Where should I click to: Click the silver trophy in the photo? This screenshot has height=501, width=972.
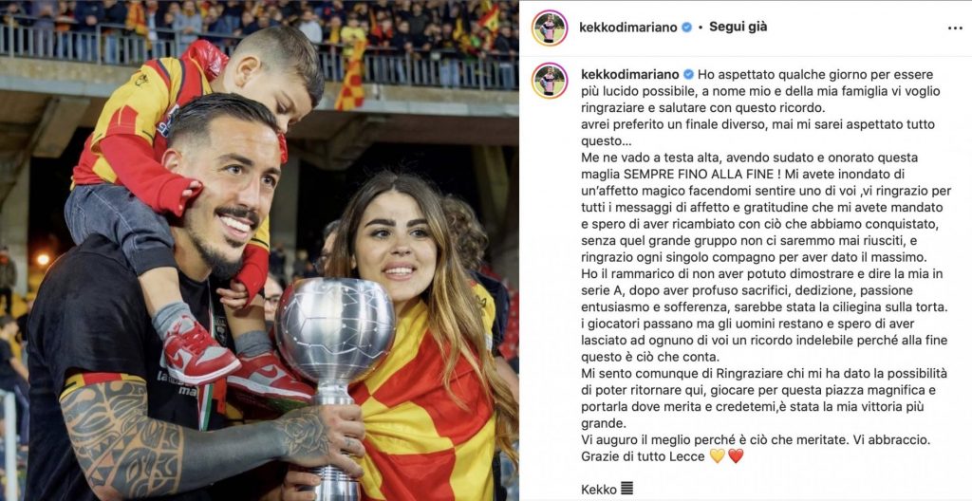coord(335,360)
